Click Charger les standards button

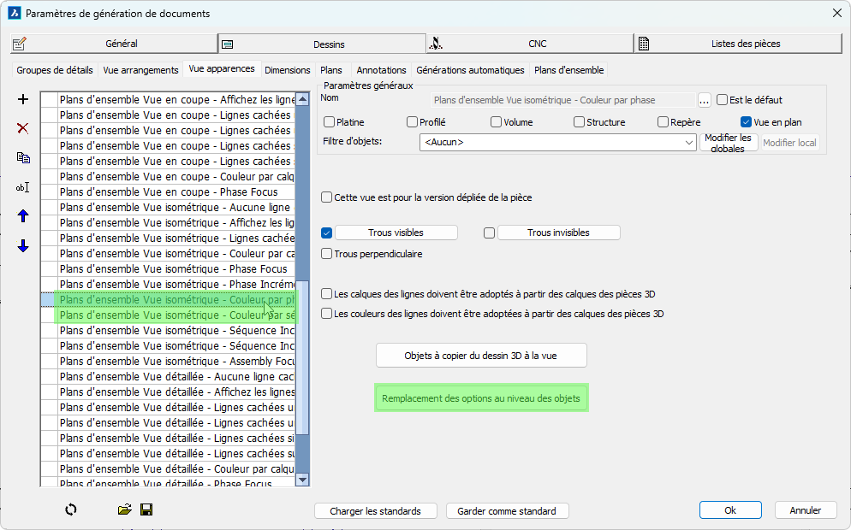pyautogui.click(x=375, y=511)
